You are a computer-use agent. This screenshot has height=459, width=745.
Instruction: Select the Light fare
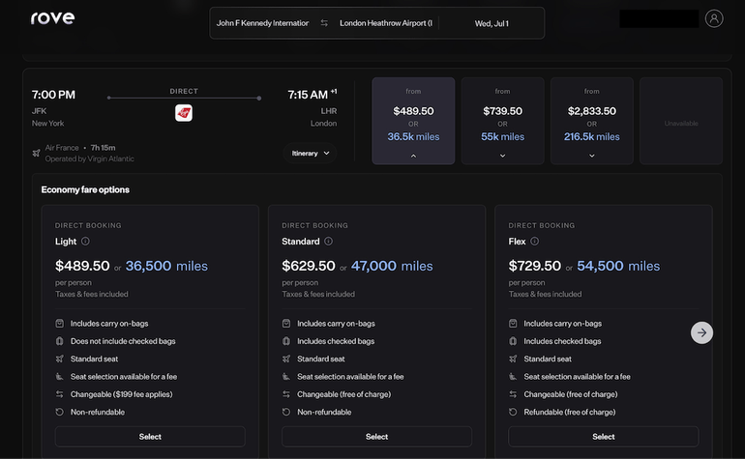click(150, 437)
